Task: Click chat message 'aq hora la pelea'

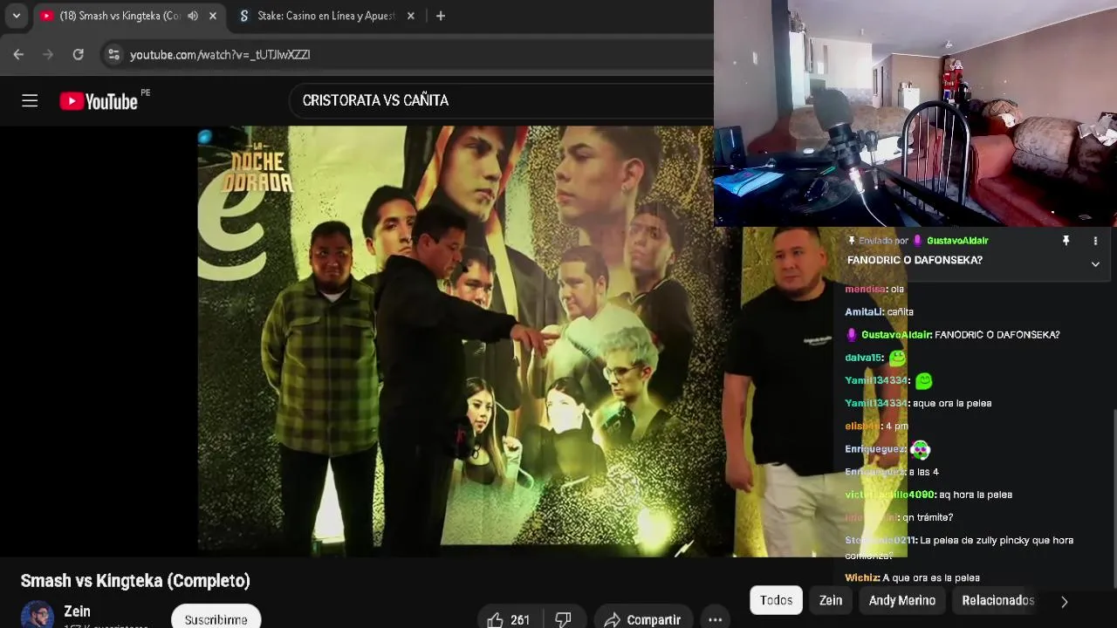Action: tap(976, 495)
